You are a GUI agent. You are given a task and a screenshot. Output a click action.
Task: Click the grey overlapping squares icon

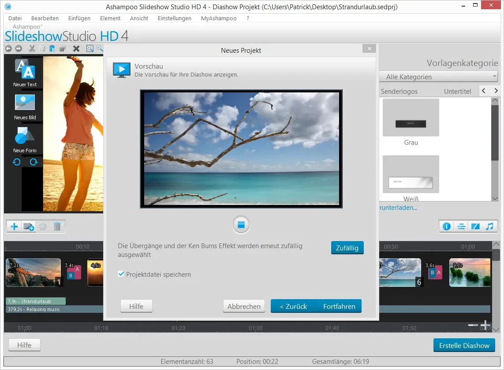click(62, 49)
